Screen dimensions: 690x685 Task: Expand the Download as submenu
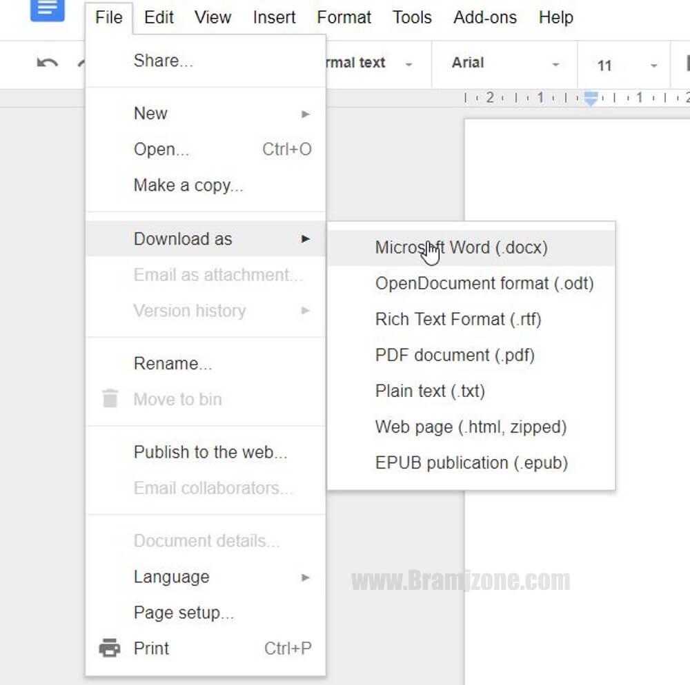pos(206,239)
